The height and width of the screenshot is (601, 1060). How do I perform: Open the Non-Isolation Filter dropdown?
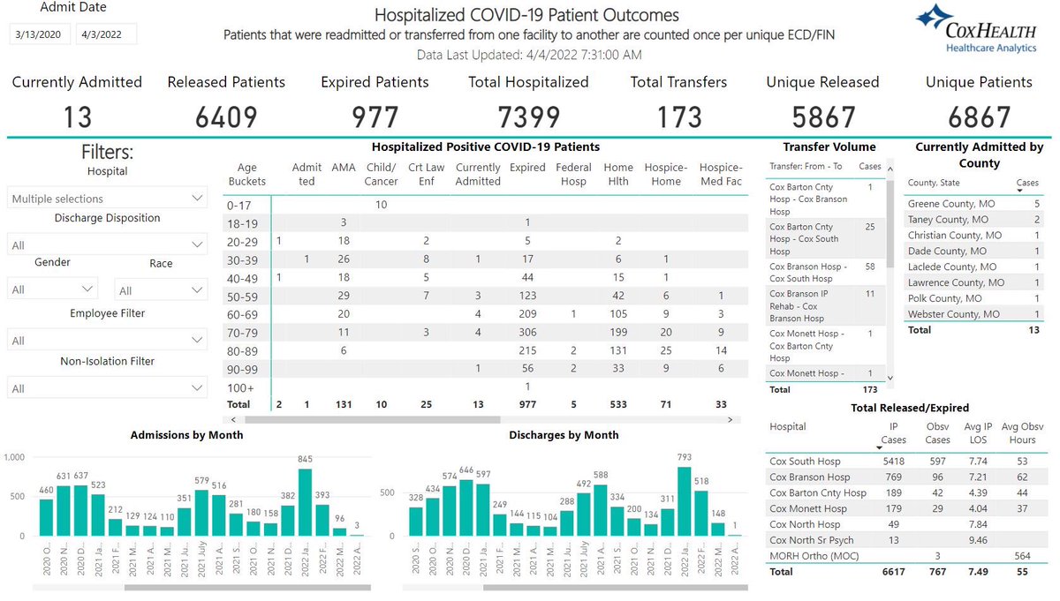coord(108,387)
